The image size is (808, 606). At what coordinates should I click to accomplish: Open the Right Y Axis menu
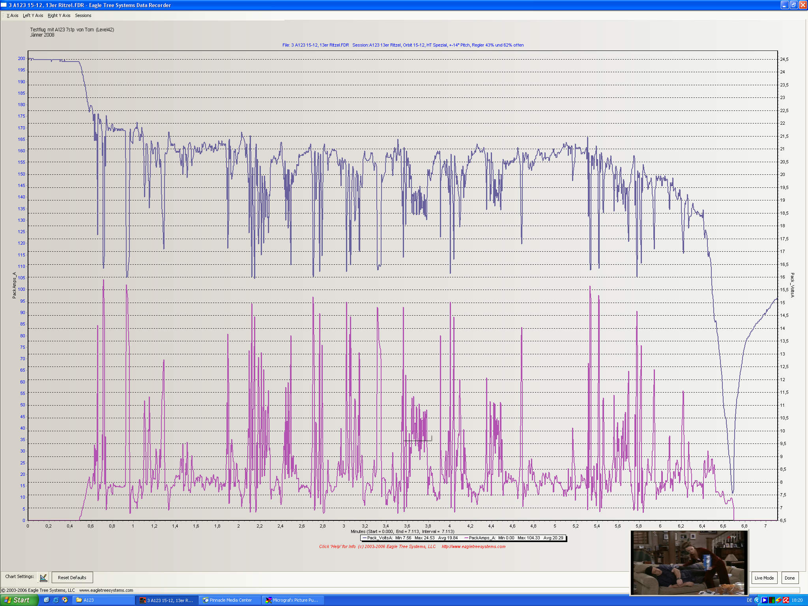coord(59,15)
